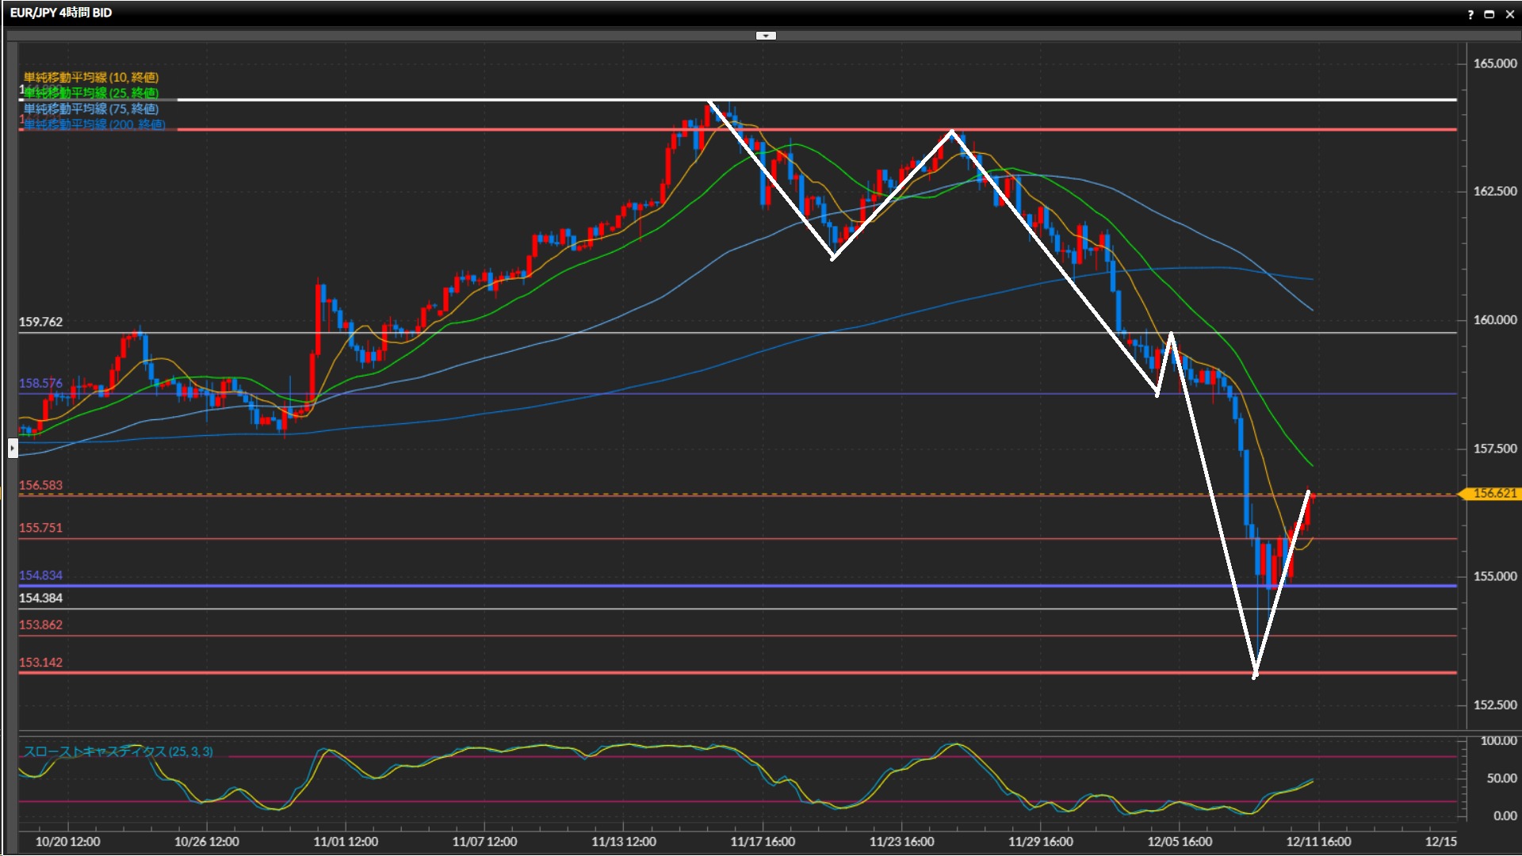The height and width of the screenshot is (856, 1522).
Task: Select the SMA (25, 終値) indicator label
Action: [x=91, y=93]
